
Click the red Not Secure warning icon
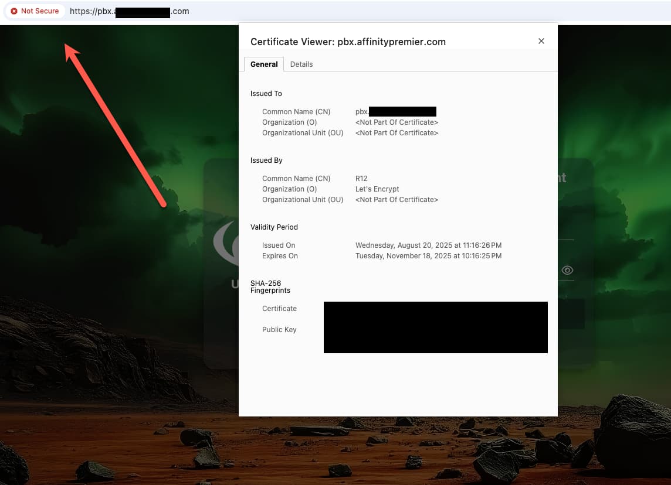14,11
